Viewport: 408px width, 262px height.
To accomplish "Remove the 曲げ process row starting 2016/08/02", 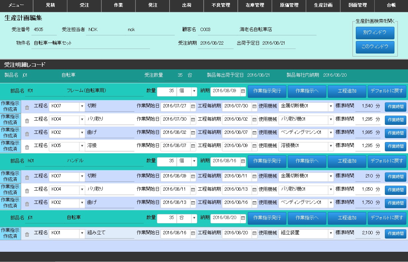I will click(27, 134).
